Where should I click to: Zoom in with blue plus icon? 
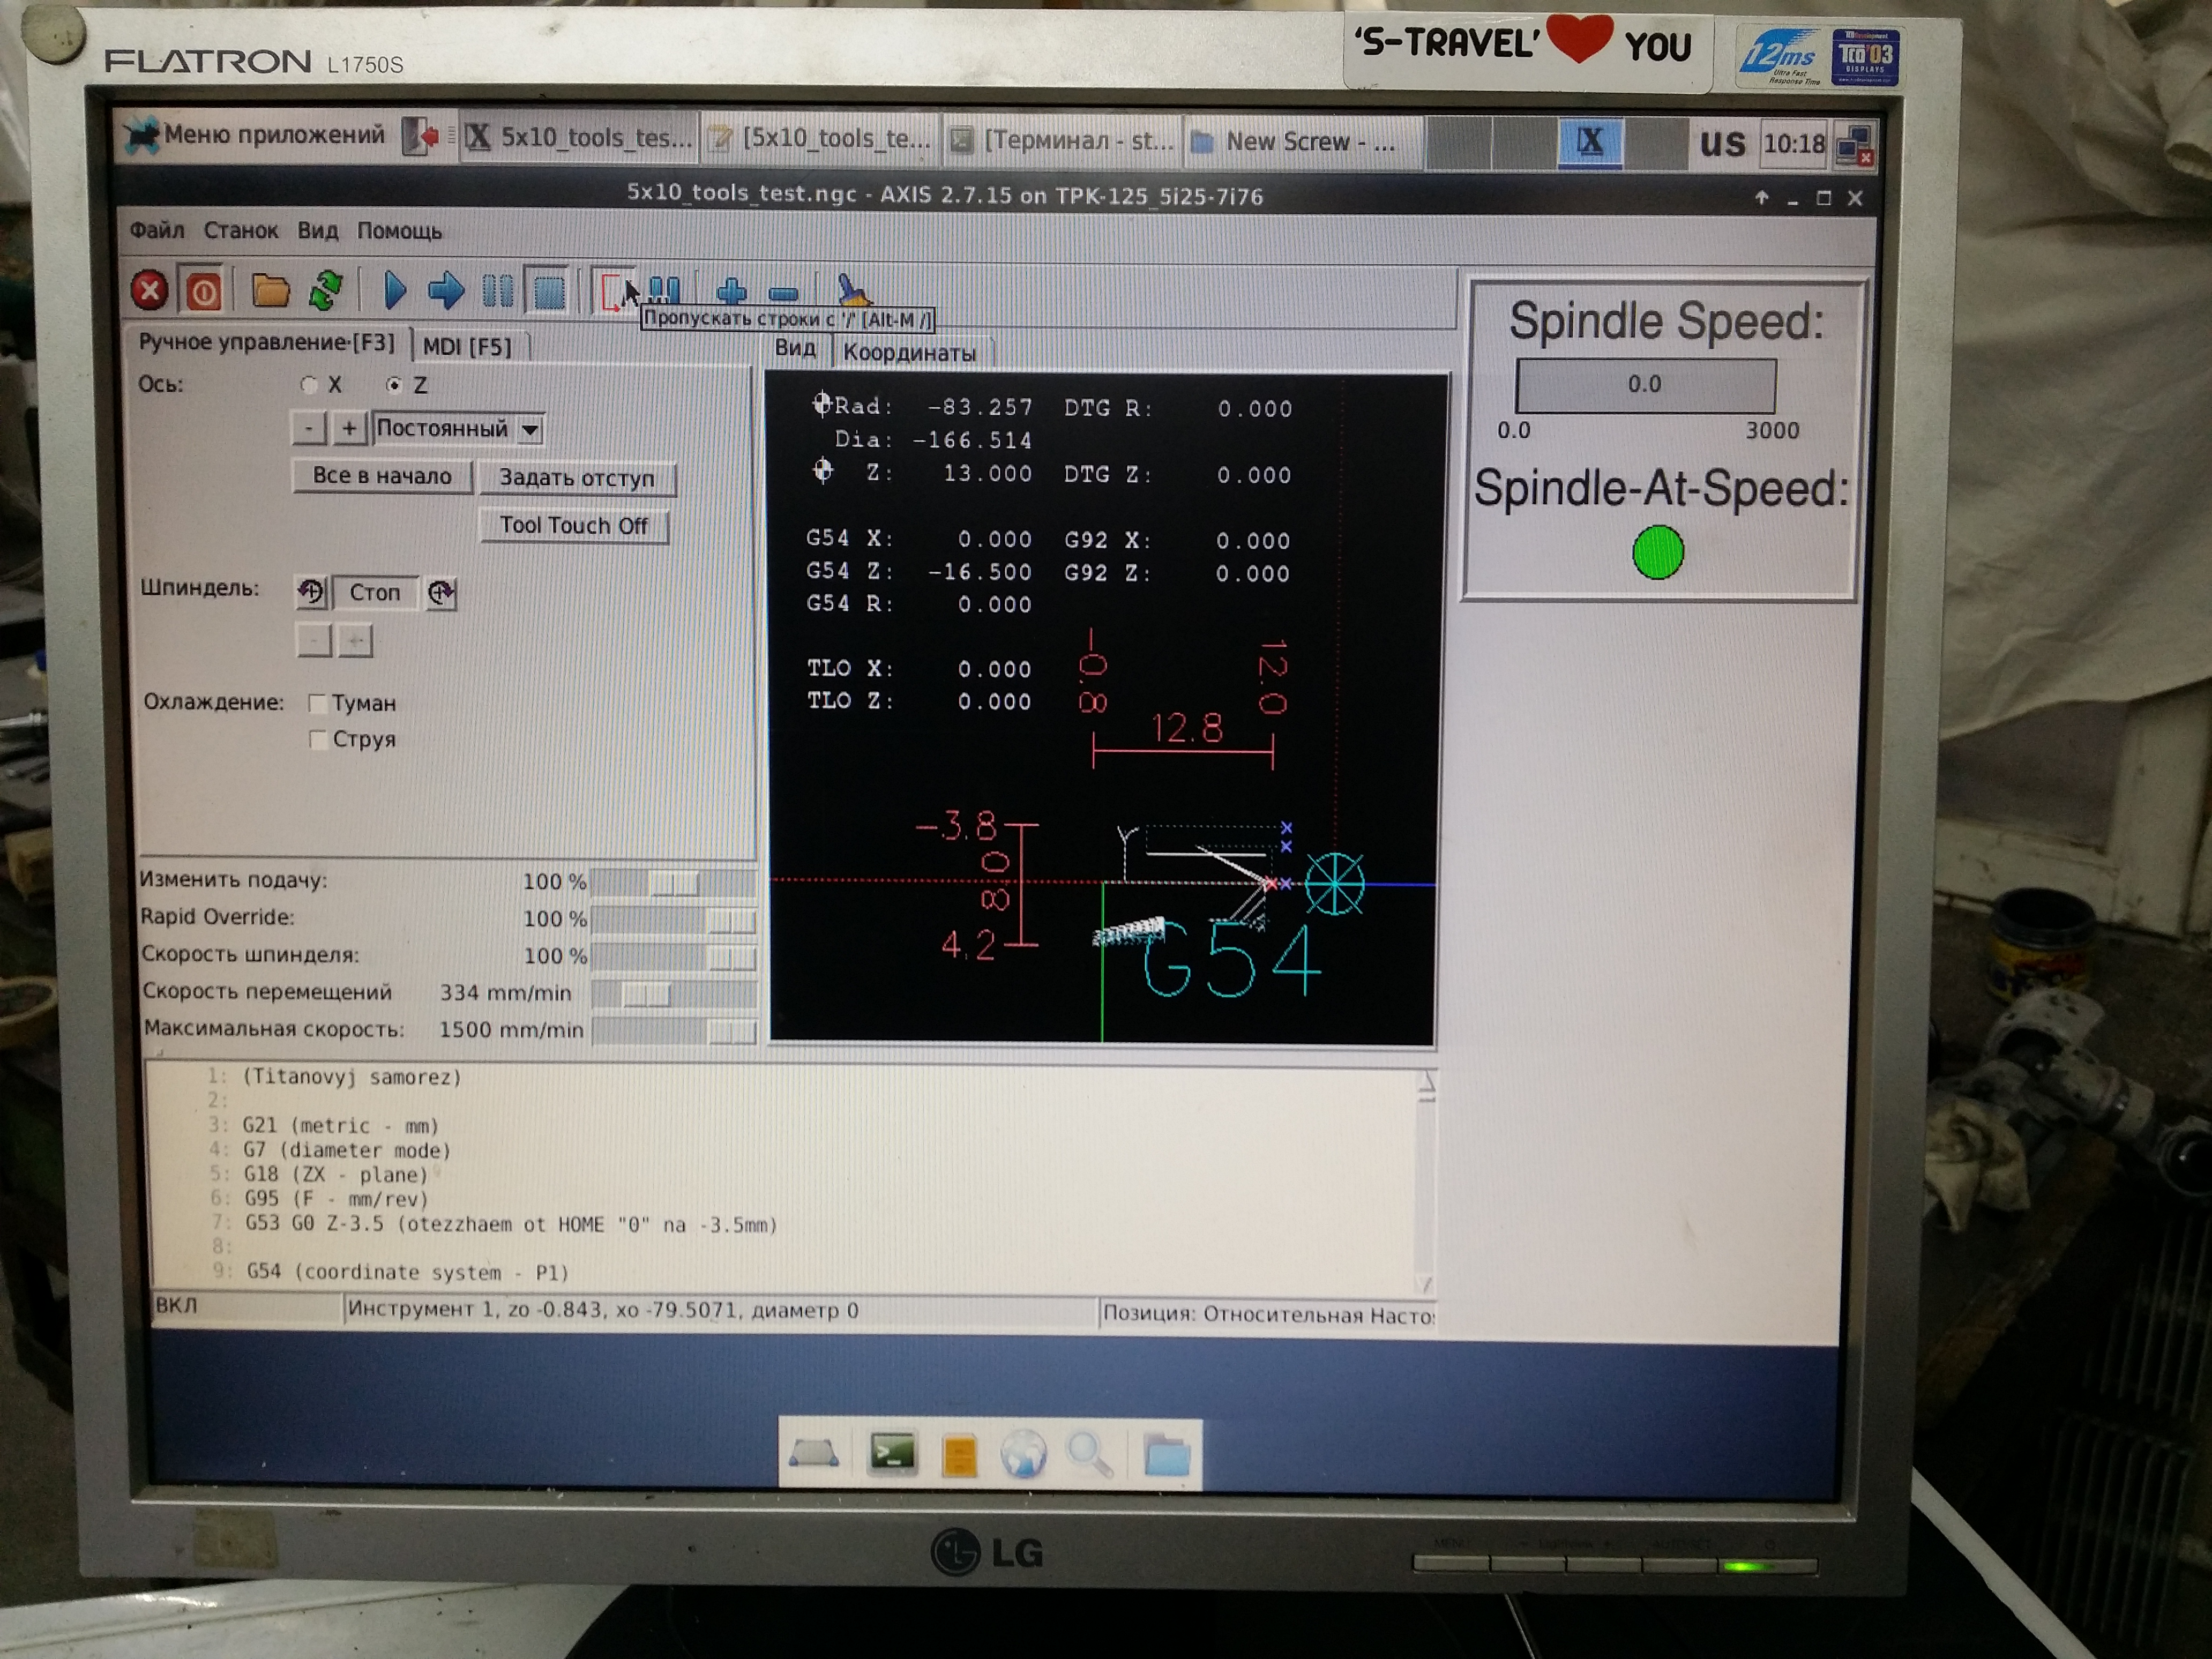[x=731, y=292]
